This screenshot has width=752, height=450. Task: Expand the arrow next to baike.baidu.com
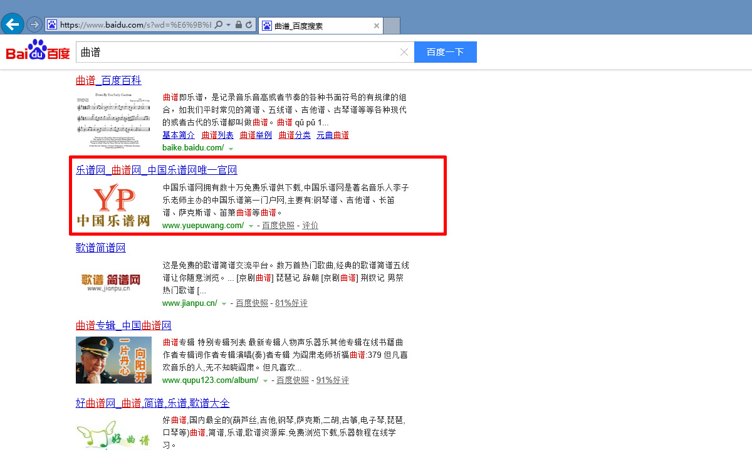[x=231, y=149]
